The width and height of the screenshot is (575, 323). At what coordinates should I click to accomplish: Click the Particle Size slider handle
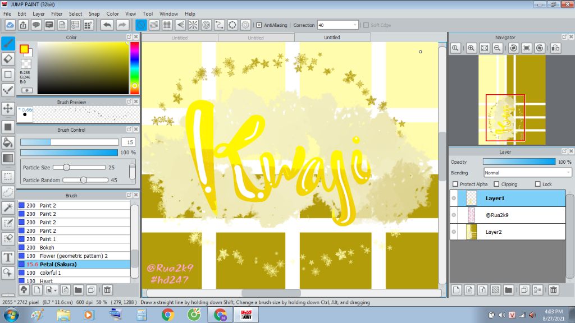[x=66, y=167]
